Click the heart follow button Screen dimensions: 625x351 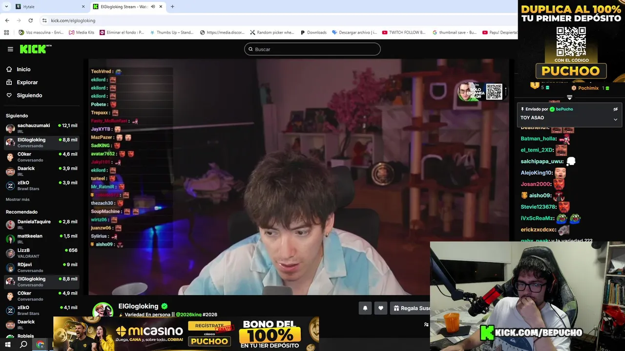381,308
